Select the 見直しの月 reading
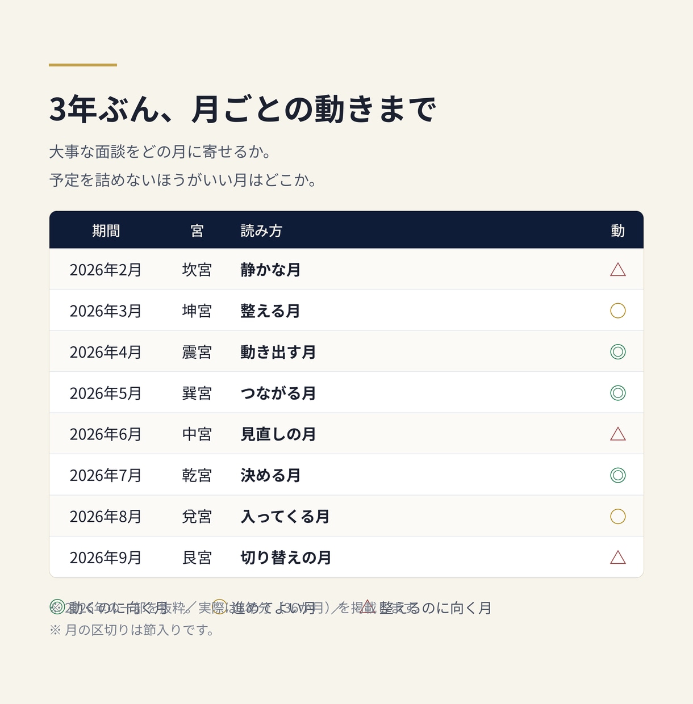This screenshot has height=704, width=693. pyautogui.click(x=278, y=434)
